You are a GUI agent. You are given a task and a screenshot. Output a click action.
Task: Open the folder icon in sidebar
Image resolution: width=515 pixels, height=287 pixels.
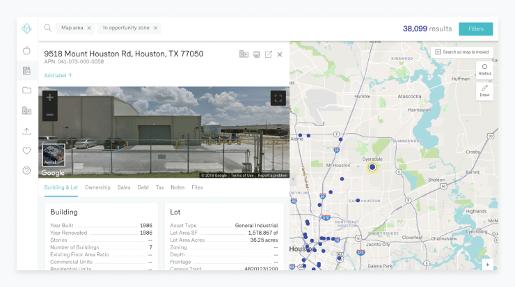click(x=26, y=90)
